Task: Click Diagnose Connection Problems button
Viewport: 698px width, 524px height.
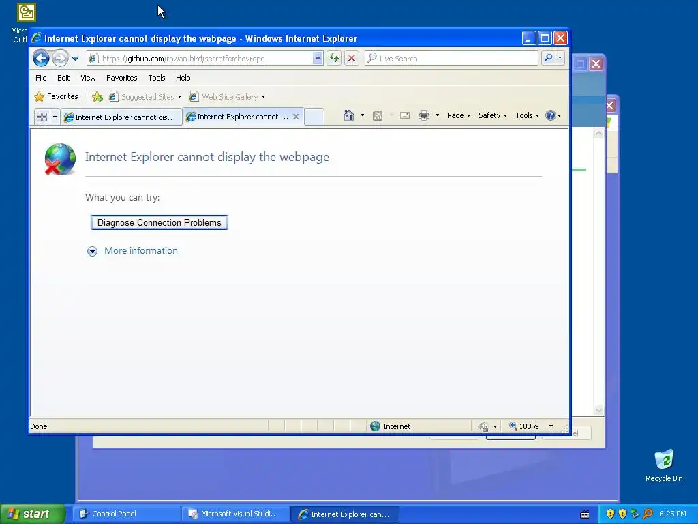Action: pyautogui.click(x=160, y=222)
